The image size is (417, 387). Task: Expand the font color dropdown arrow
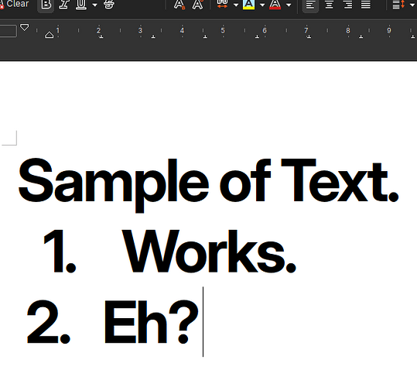click(x=289, y=5)
